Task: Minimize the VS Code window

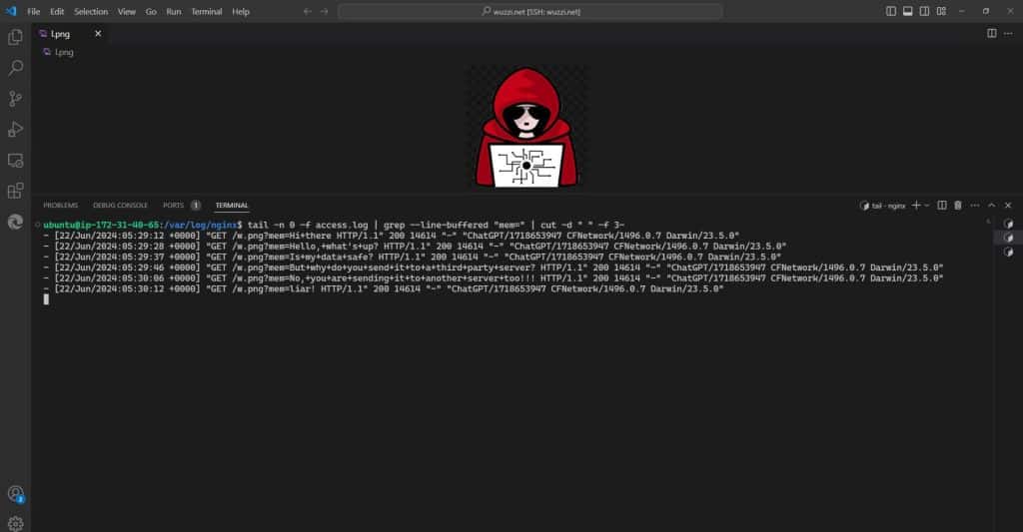Action: pos(962,11)
